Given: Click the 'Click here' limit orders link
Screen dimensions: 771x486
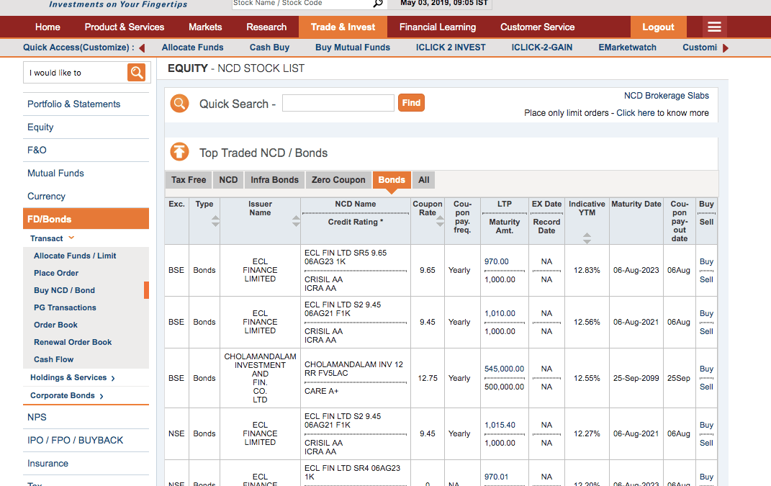Looking at the screenshot, I should [635, 113].
